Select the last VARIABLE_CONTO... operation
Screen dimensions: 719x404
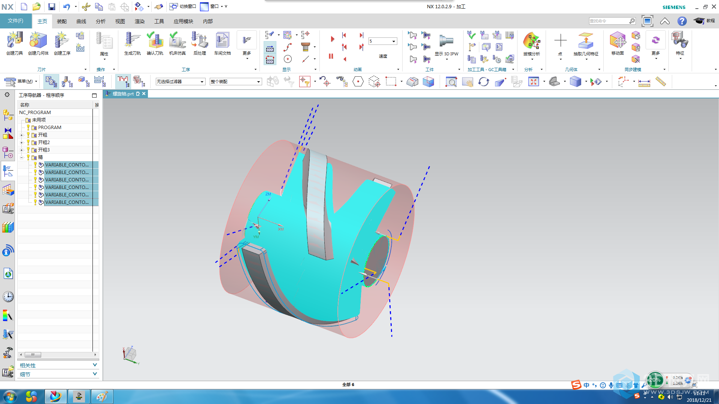pyautogui.click(x=67, y=202)
